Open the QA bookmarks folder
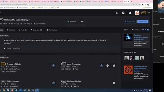This screenshot has width=164, height=92. pyautogui.click(x=57, y=8)
